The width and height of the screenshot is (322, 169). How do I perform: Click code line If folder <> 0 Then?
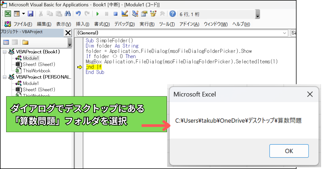coord(111,56)
